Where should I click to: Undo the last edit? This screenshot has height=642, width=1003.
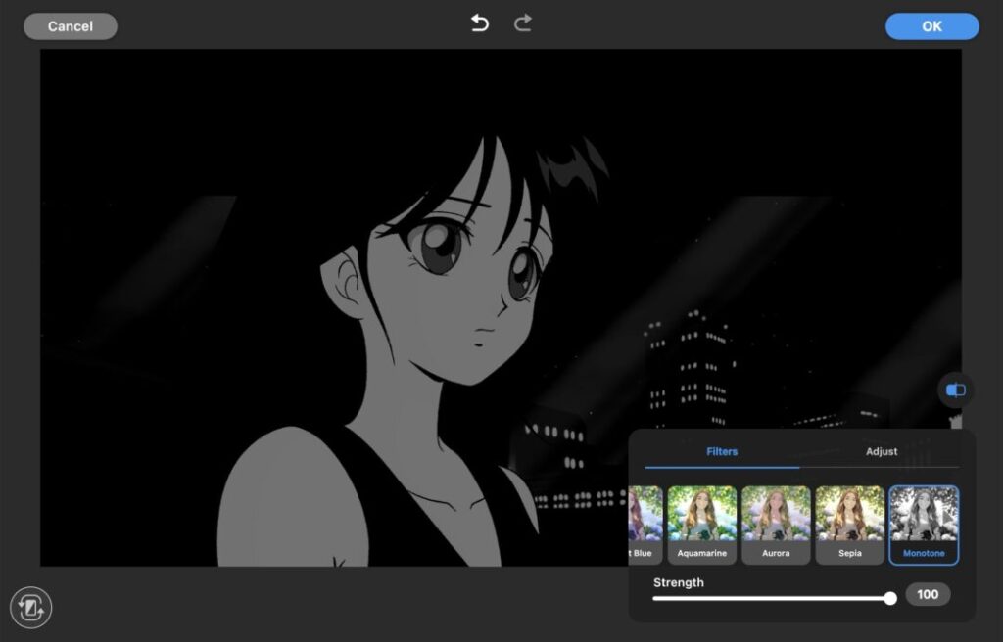(x=479, y=23)
